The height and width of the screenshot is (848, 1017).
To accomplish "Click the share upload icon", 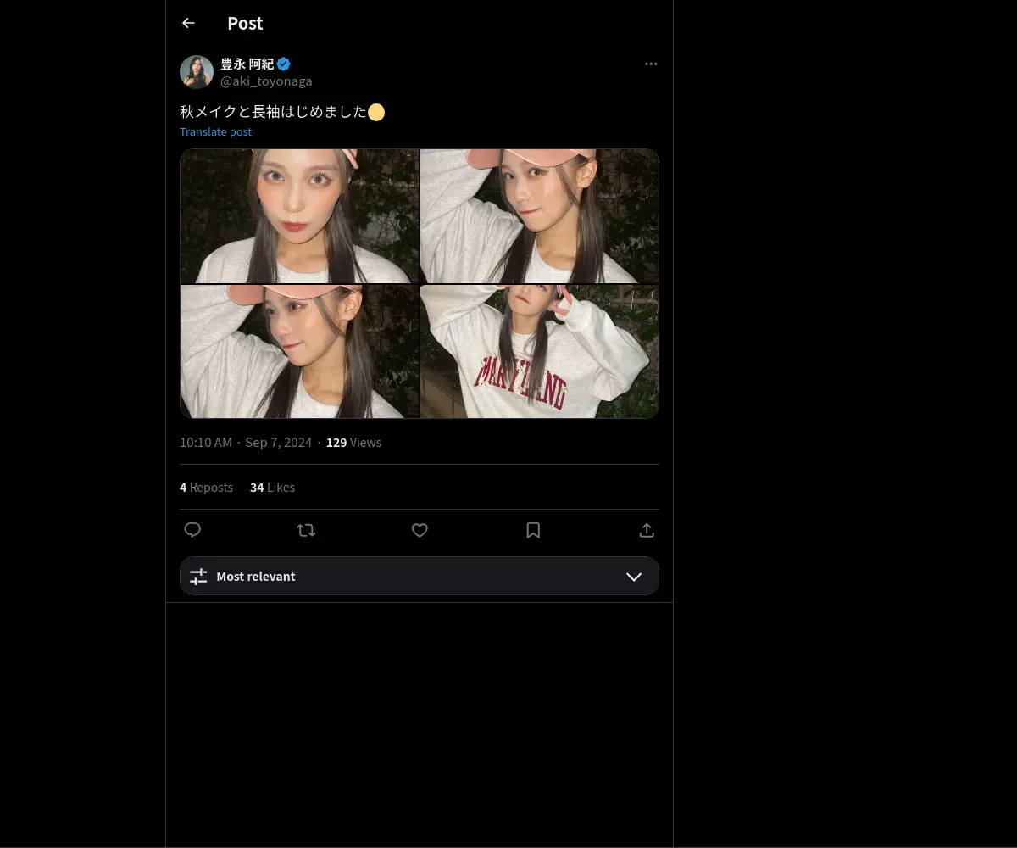I will [647, 530].
